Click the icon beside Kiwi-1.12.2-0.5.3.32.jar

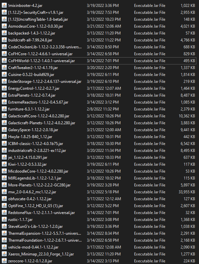coord(4,164)
